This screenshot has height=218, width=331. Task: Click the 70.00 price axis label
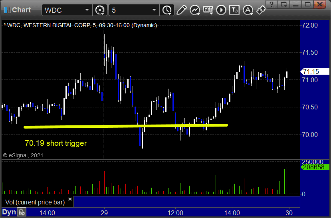(x=310, y=135)
